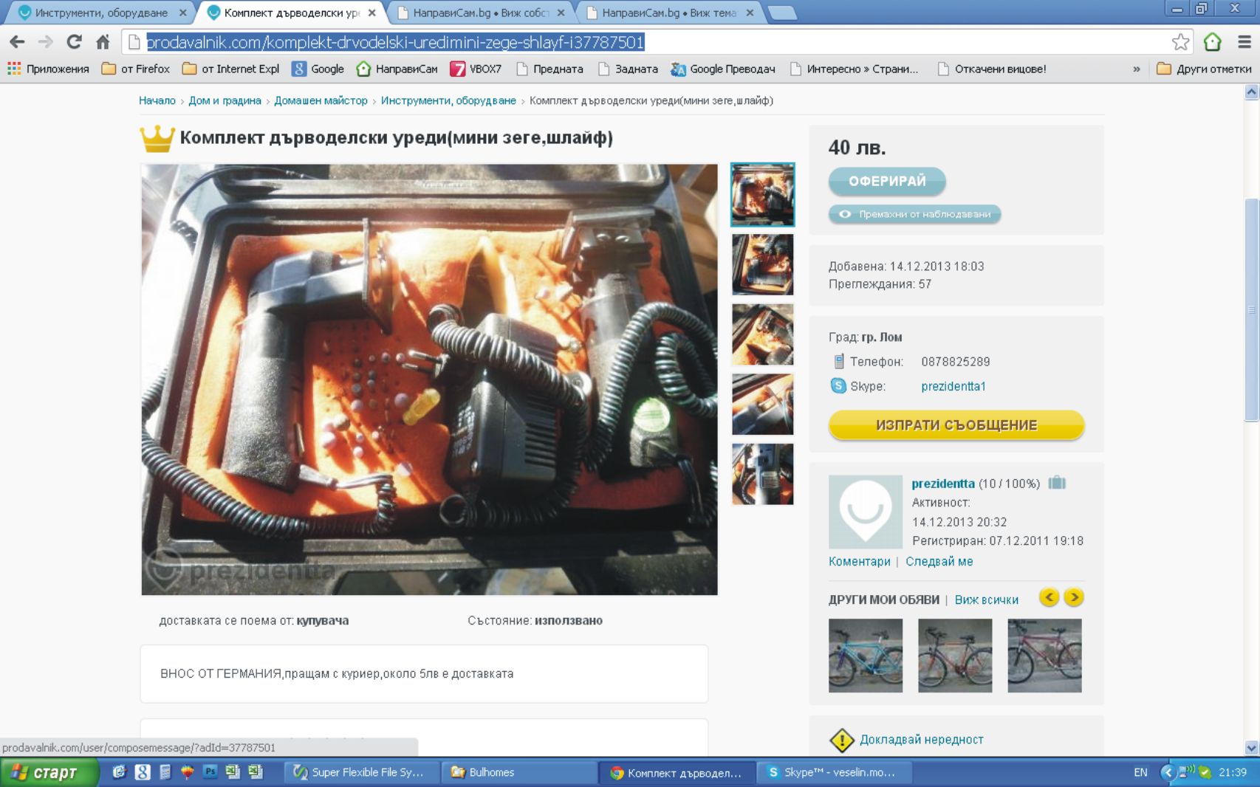
Task: Remove listing from watched with eye button
Action: (914, 214)
